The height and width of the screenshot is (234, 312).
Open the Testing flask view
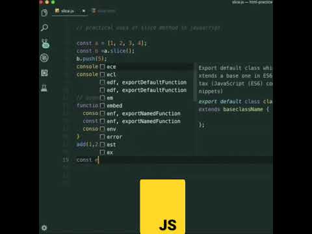(x=44, y=88)
